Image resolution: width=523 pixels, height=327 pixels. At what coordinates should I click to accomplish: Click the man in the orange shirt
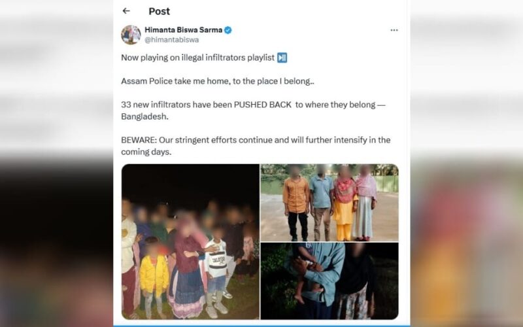[x=296, y=199]
